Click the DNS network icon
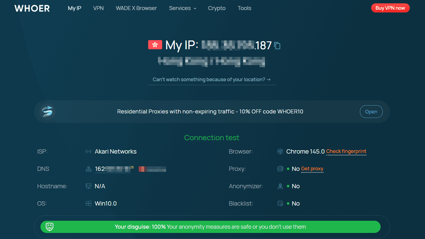This screenshot has height=239, width=425. click(x=89, y=169)
